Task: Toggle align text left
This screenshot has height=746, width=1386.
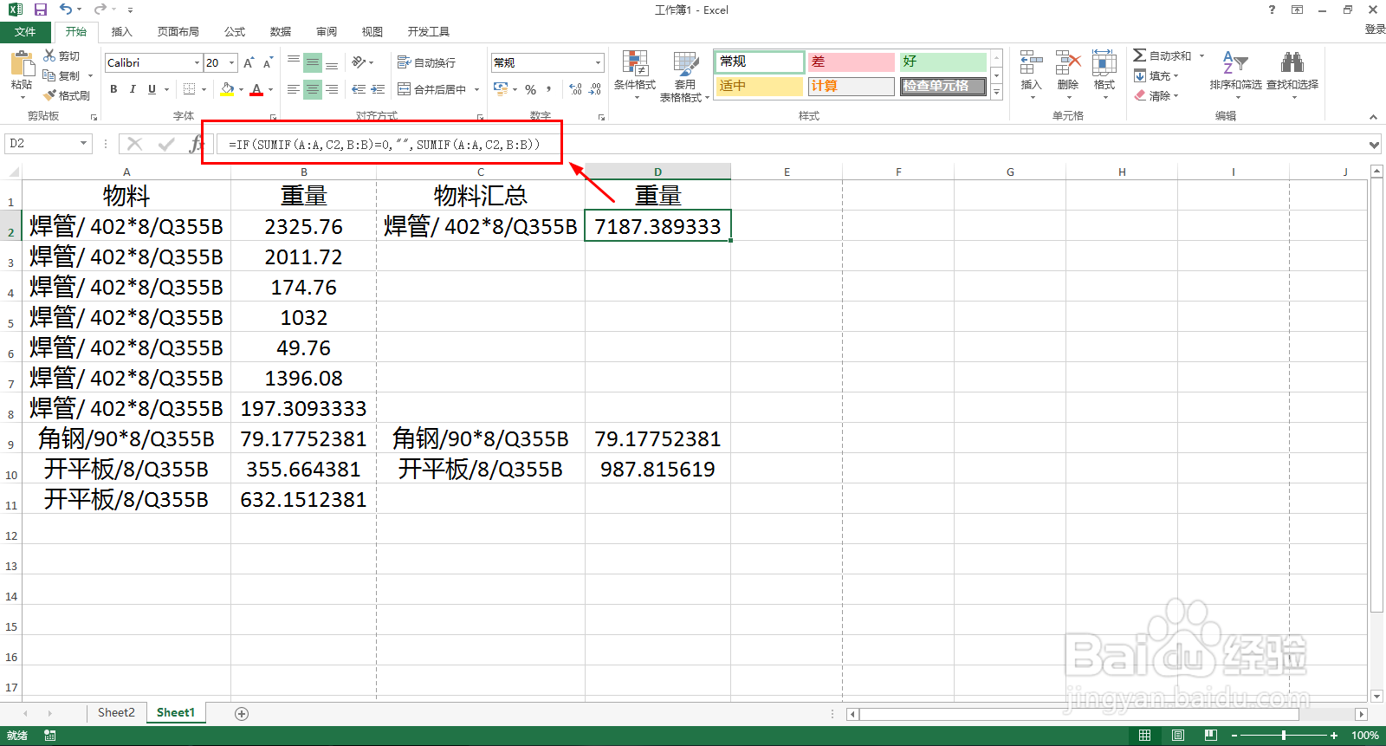Action: (294, 89)
